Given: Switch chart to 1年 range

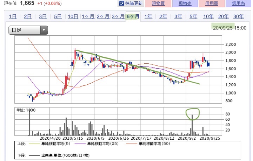Looking at the screenshot, I should [148, 16].
